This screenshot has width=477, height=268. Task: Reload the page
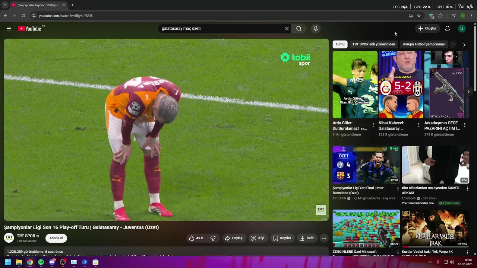(x=23, y=16)
